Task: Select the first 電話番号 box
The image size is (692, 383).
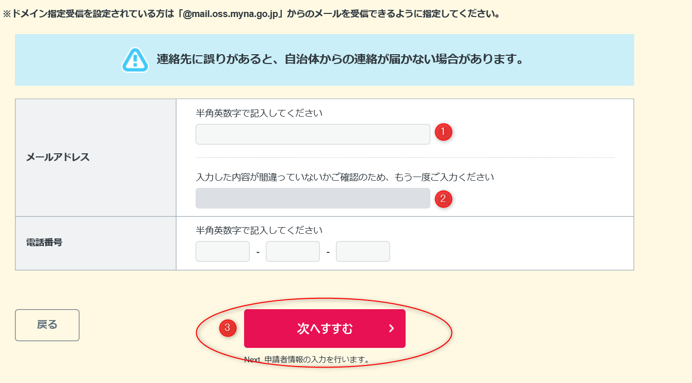Action: click(x=222, y=251)
